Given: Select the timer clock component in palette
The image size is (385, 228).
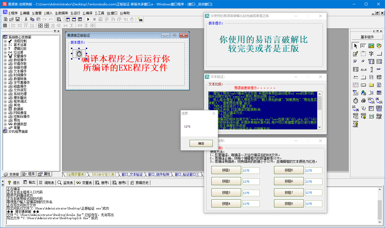Looking at the screenshot, I should [x=356, y=101].
